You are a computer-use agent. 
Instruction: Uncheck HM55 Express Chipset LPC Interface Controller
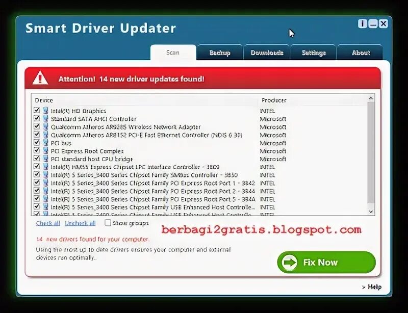point(37,167)
